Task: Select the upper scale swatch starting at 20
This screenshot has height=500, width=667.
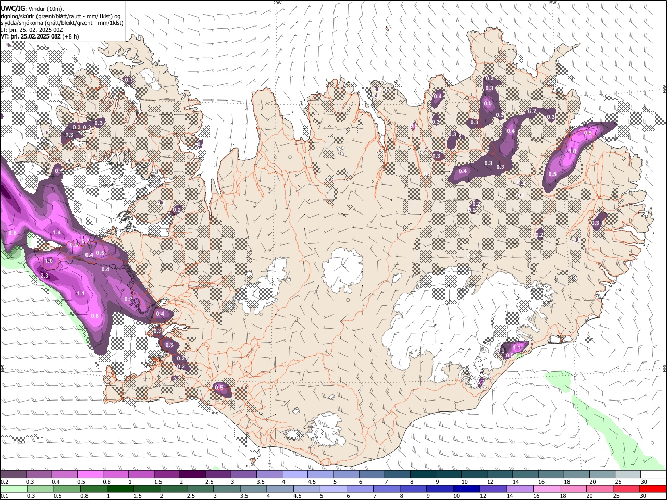Action: pos(602,474)
